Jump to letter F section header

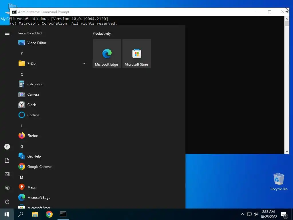[x=22, y=126]
